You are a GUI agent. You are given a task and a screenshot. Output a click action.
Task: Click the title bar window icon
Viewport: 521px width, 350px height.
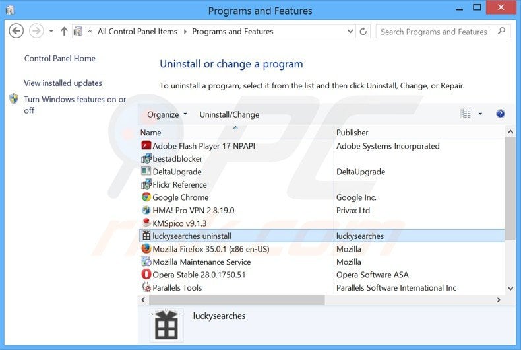click(10, 11)
